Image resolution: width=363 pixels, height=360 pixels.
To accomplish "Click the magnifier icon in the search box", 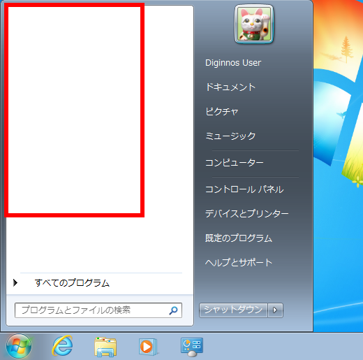I will pos(173,310).
